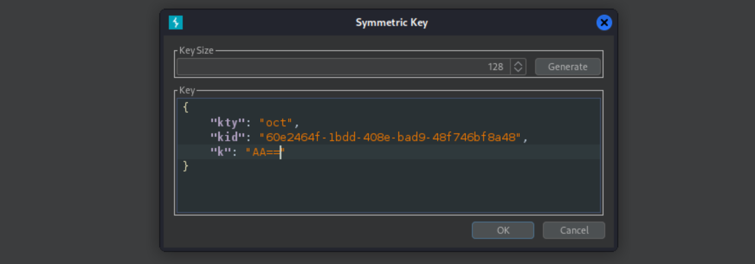Close the Symmetric Key dialog
This screenshot has width=755, height=264.
click(604, 23)
